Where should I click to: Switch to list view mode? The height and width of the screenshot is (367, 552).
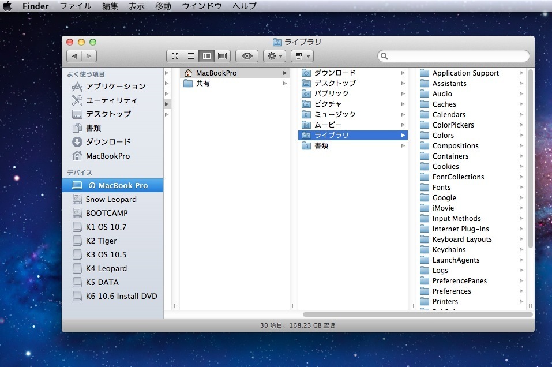(x=191, y=56)
